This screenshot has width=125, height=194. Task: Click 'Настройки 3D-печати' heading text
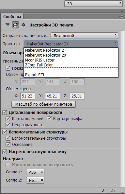(x=51, y=25)
